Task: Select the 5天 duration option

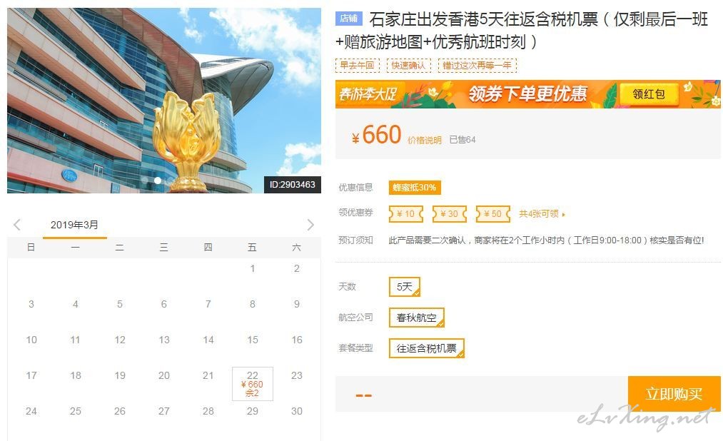Action: point(405,287)
